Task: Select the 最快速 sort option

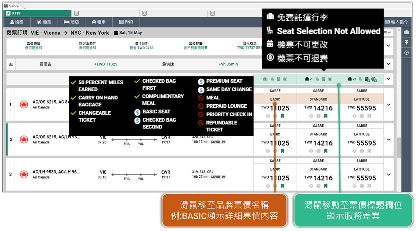Action: click(x=168, y=64)
